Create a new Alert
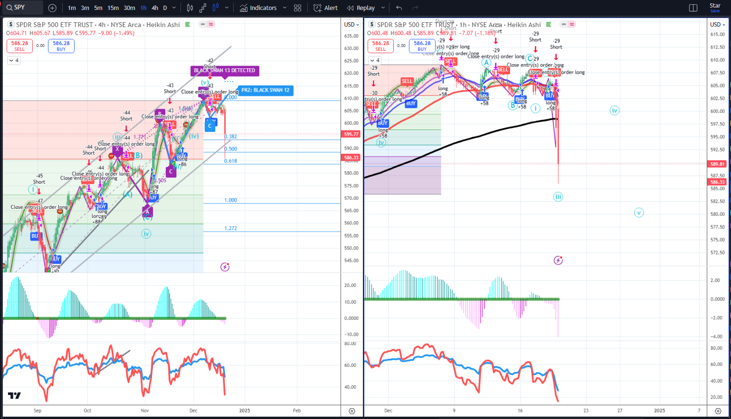This screenshot has width=731, height=419. click(326, 8)
